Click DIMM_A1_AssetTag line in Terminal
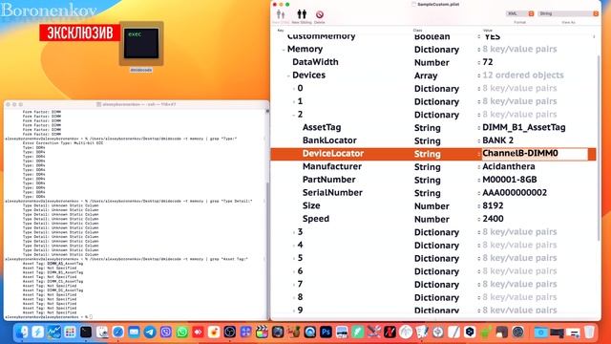 click(x=53, y=264)
